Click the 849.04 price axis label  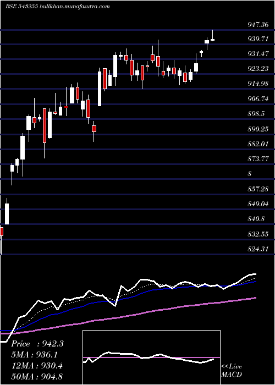258,204
